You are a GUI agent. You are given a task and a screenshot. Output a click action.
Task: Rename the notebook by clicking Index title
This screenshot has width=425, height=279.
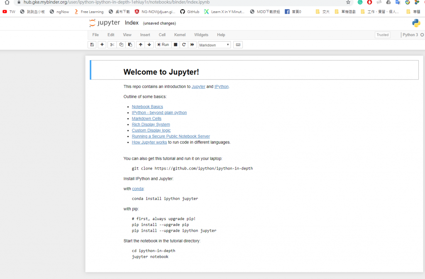[132, 23]
